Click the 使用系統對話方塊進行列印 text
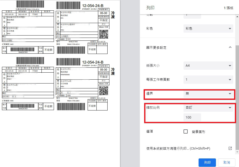 tap(178, 149)
